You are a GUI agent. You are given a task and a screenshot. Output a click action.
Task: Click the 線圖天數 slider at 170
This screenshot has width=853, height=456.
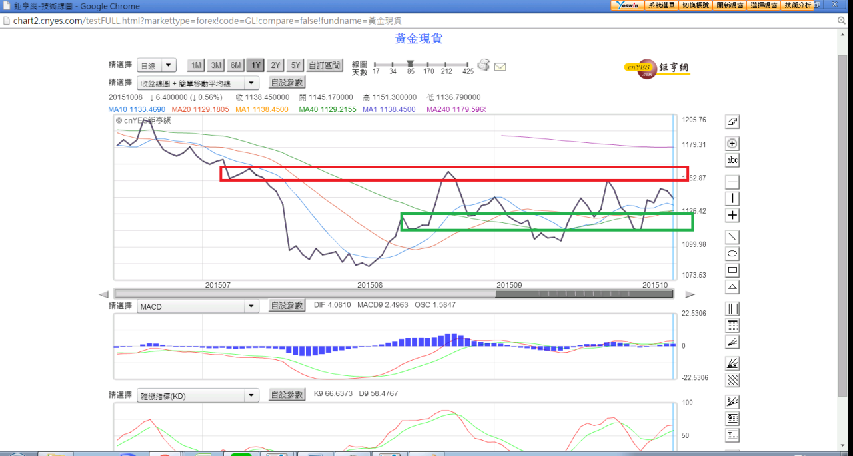428,65
